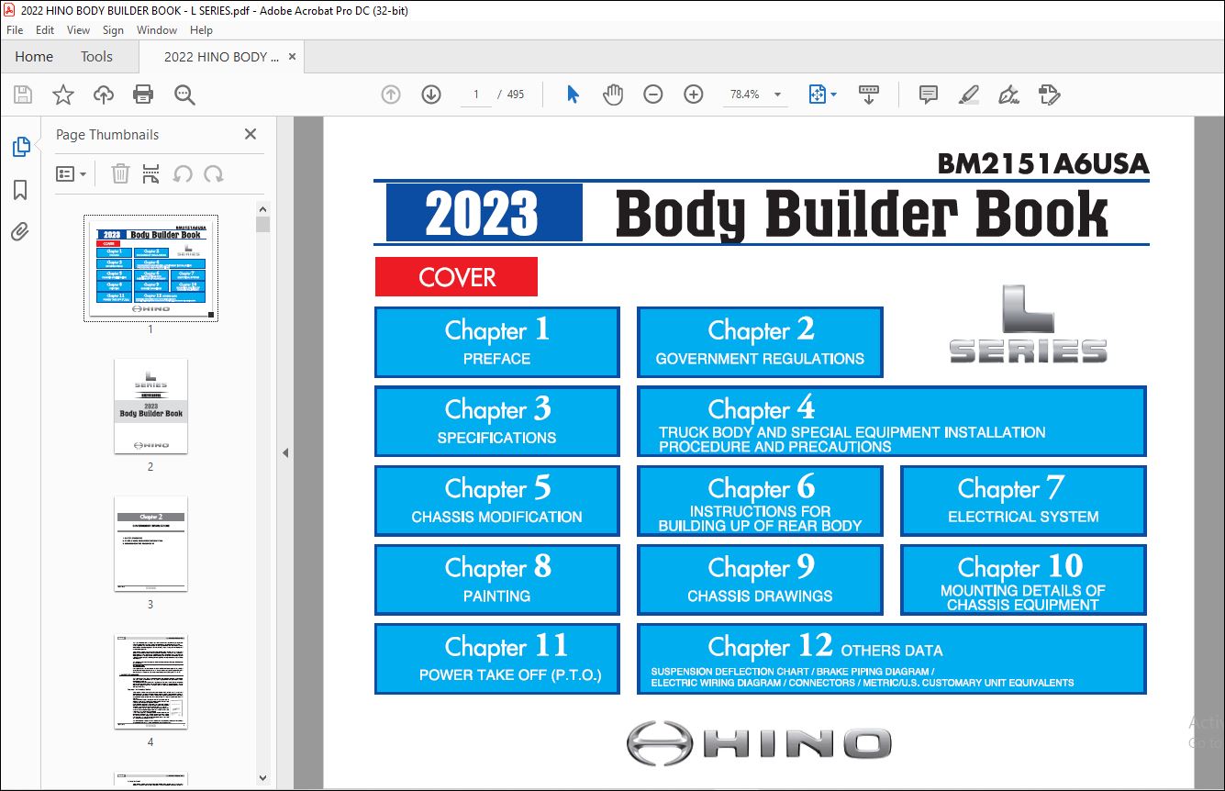Open Chapter 1 PREFACE link
The width and height of the screenshot is (1225, 791).
coord(497,342)
